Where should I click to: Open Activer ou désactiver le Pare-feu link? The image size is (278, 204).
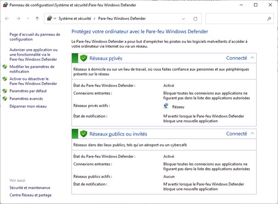pos(33,81)
